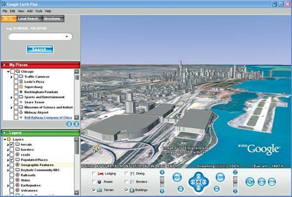The image size is (292, 197).
Task: Click the center of the navigation pad
Action: [198, 182]
